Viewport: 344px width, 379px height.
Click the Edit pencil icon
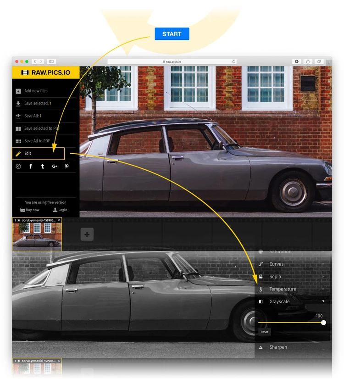pos(18,154)
